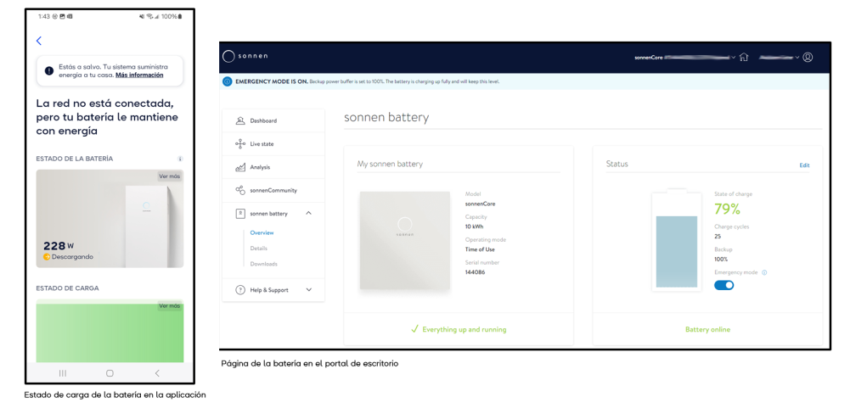The width and height of the screenshot is (856, 408).
Task: Click the serial number 144086
Action: [475, 272]
